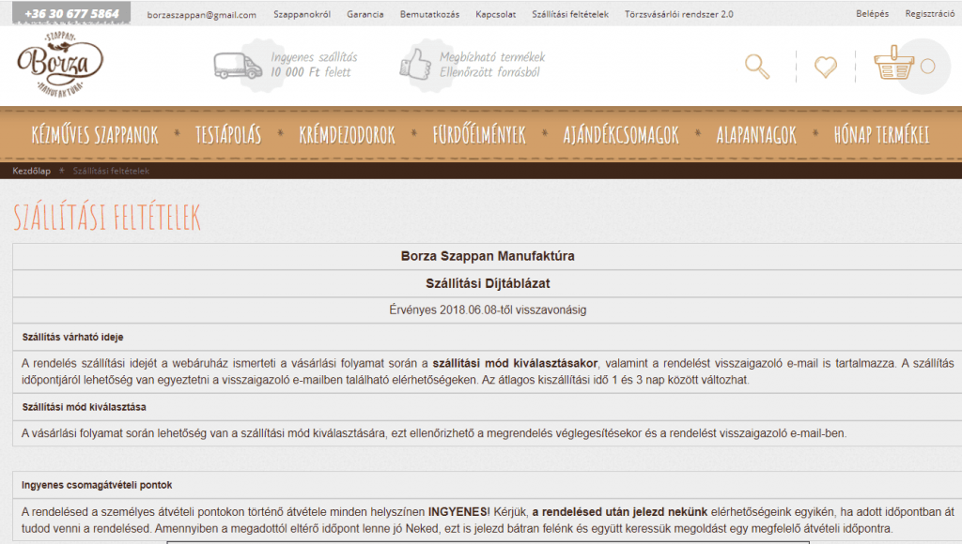Viewport: 962px width, 544px height.
Task: Open the Ajándékcsomagok menu
Action: point(621,135)
